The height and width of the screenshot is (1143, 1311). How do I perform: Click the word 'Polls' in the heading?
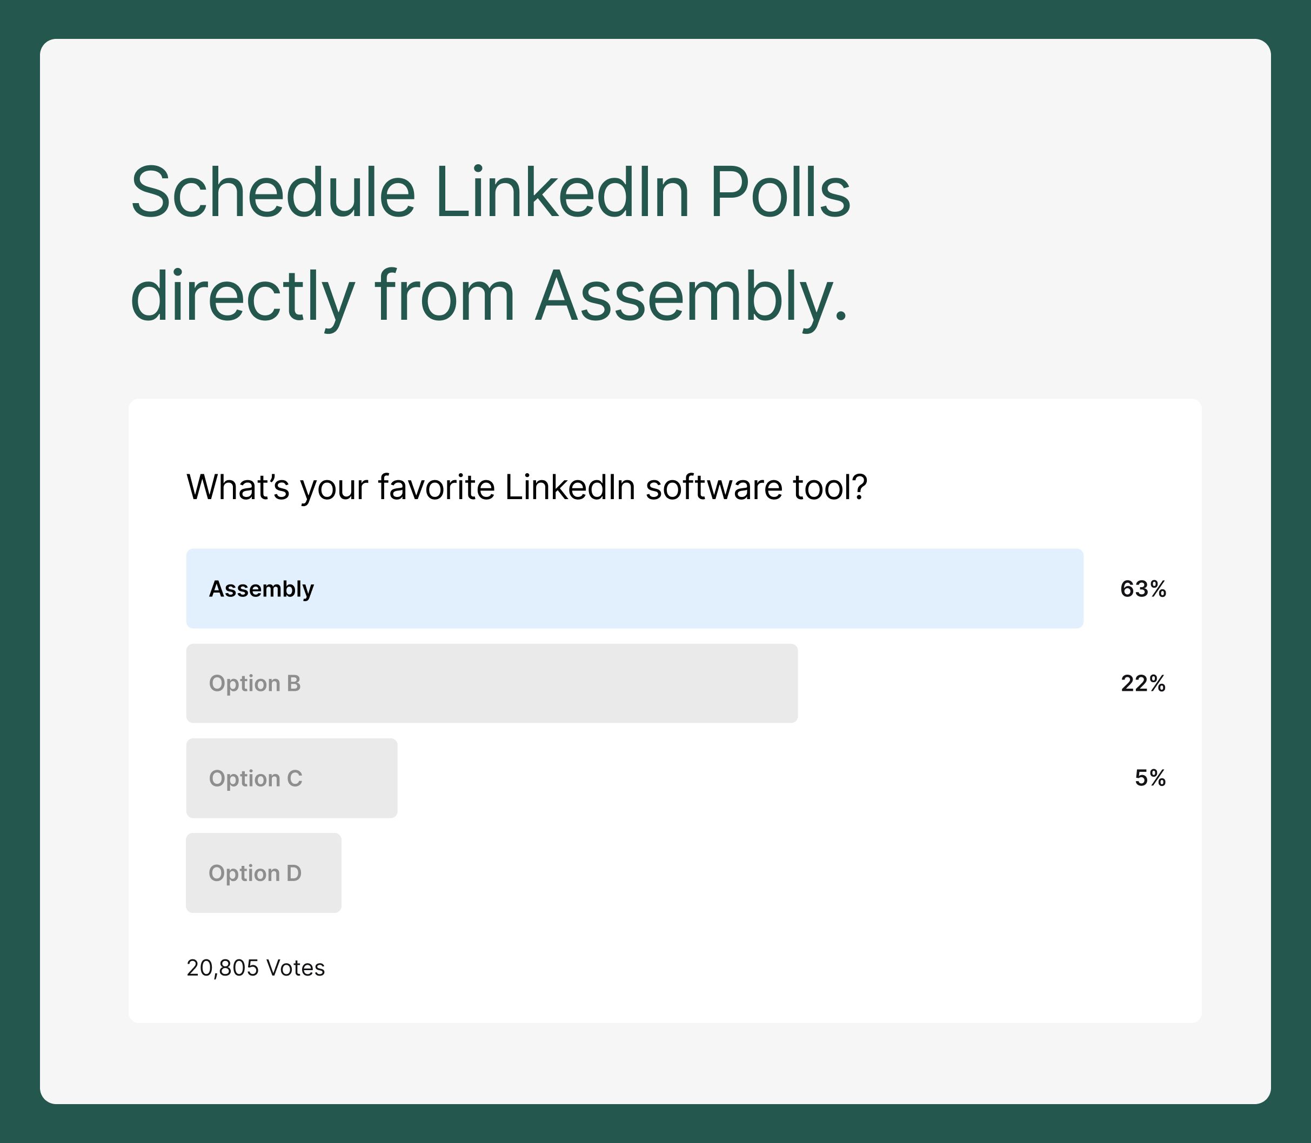click(780, 192)
